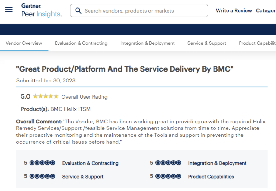The width and height of the screenshot is (276, 191).
Task: Switch to Product Capabilities tab
Action: (x=257, y=43)
